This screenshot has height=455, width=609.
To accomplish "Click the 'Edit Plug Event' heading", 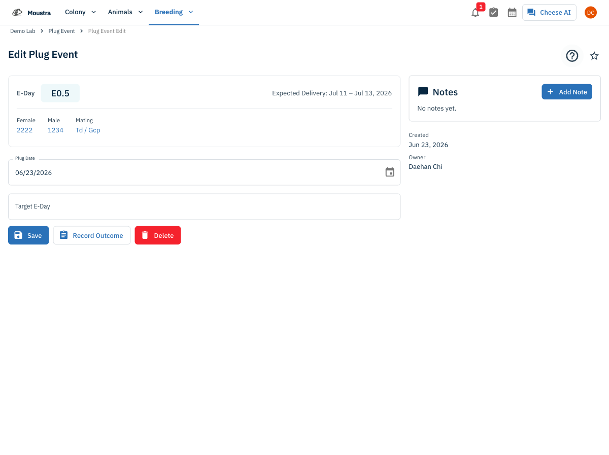I will coord(43,54).
